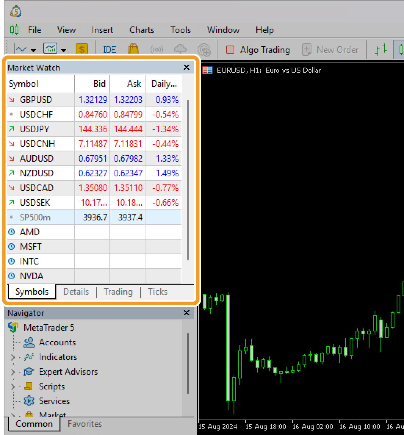404x435 pixels.
Task: Click the indicators chart toolbar icon
Action: (x=51, y=48)
